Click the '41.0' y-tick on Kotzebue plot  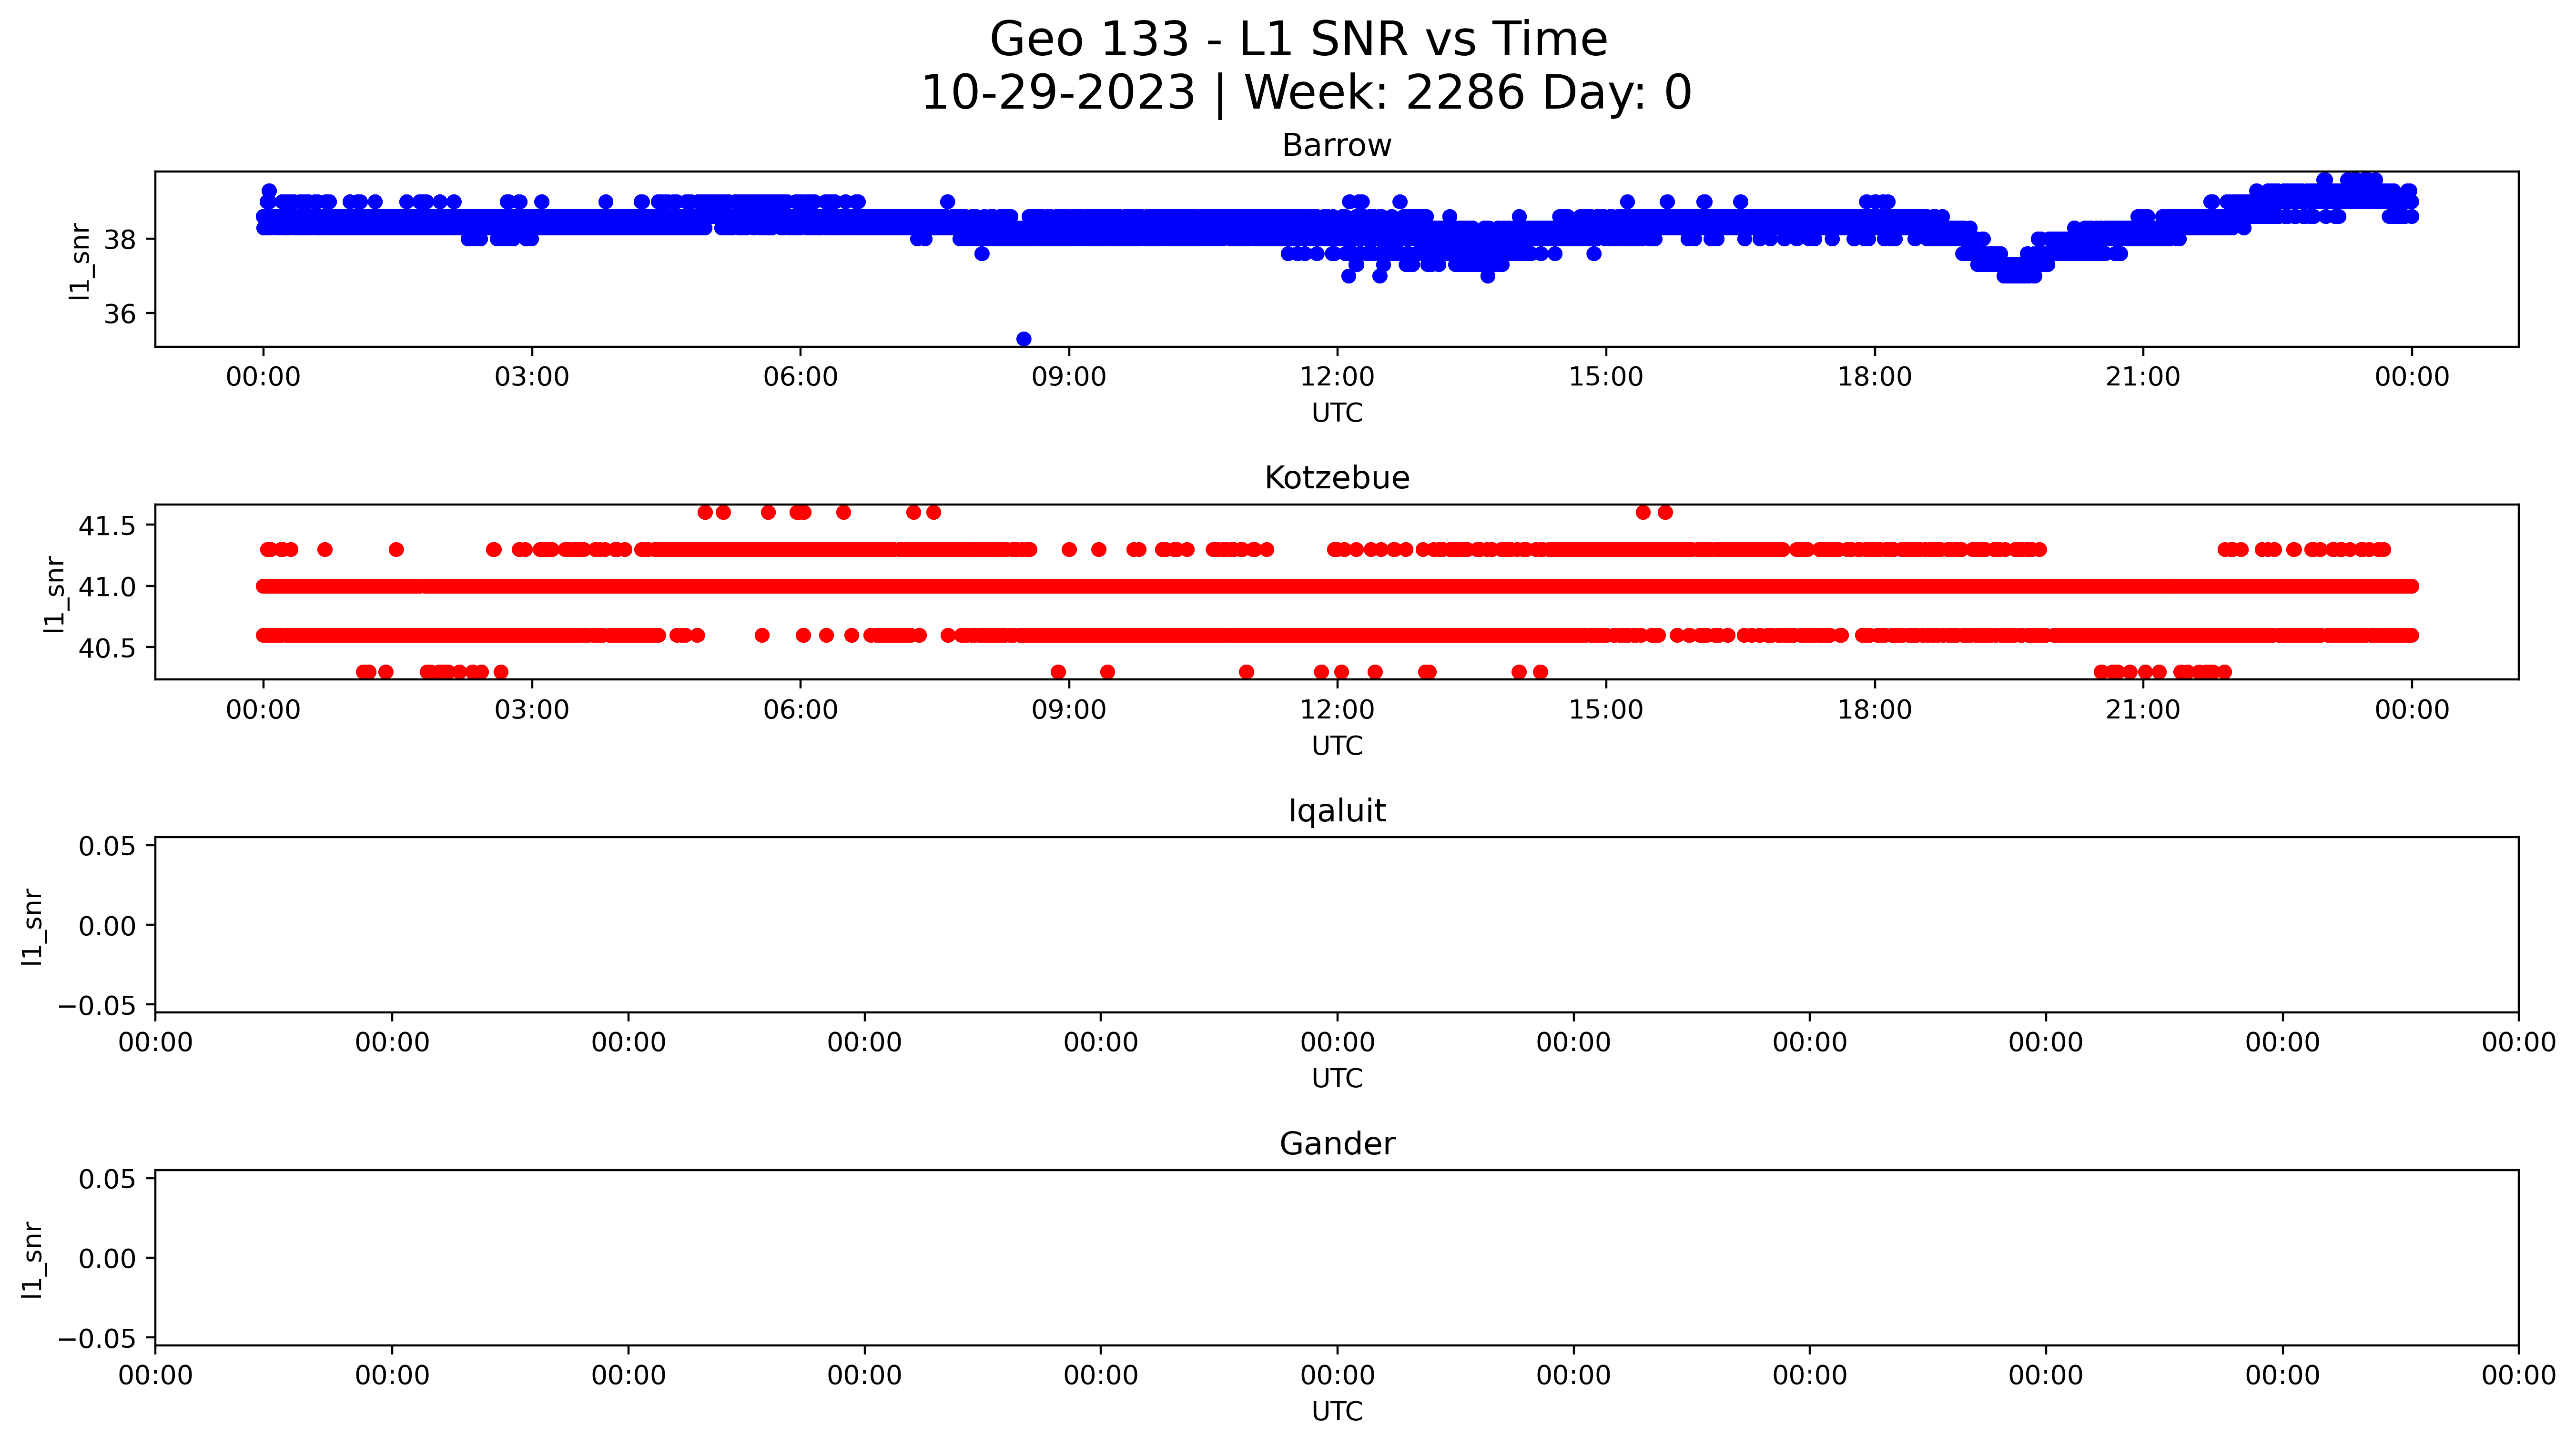108,587
